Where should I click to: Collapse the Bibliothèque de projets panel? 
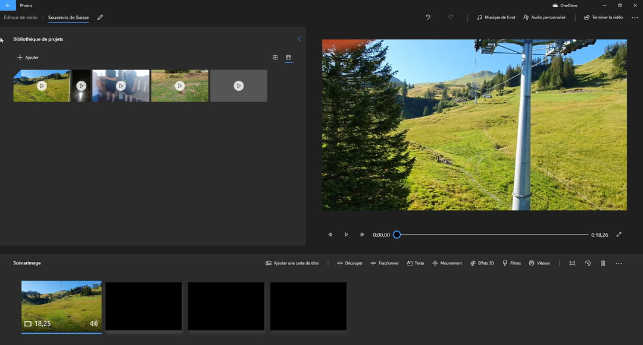(x=299, y=38)
